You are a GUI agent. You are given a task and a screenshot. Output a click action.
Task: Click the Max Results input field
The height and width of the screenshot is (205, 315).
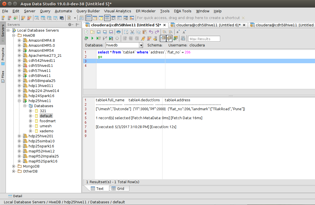click(x=204, y=39)
